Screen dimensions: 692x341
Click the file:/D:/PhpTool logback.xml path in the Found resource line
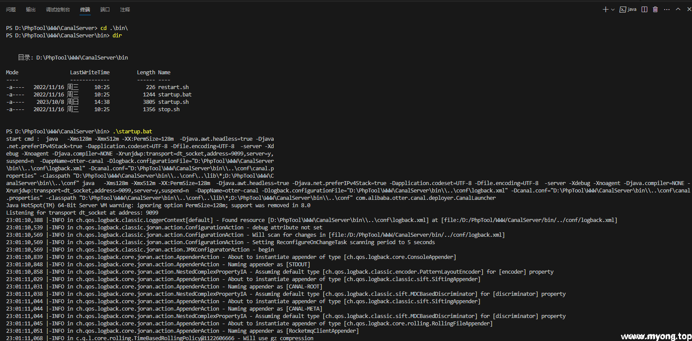click(x=529, y=220)
